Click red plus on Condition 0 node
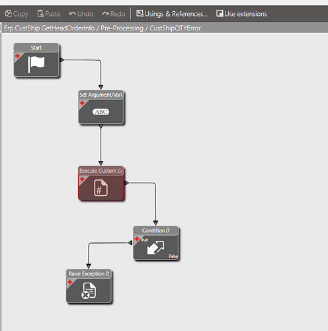 (x=137, y=239)
